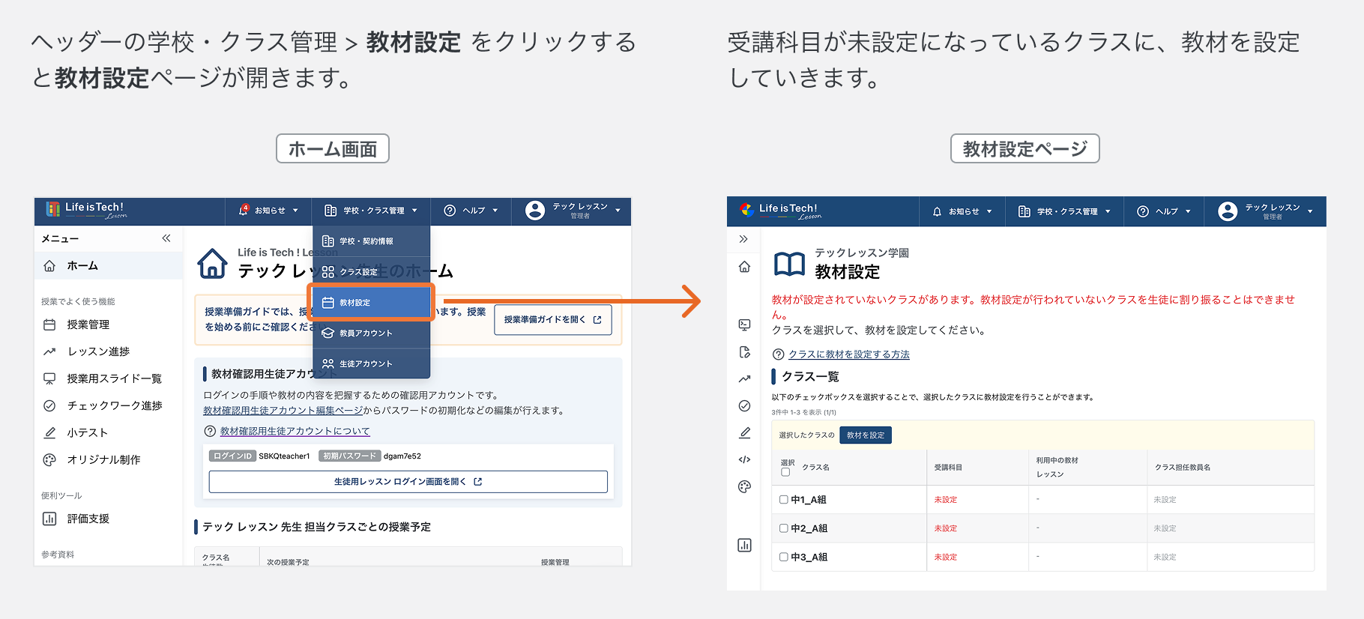Click the 授業準備ガイドを開く button
1364x619 pixels.
[553, 319]
